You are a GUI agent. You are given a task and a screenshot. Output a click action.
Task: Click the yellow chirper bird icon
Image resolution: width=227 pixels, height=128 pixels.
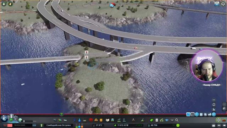(x=10, y=4)
